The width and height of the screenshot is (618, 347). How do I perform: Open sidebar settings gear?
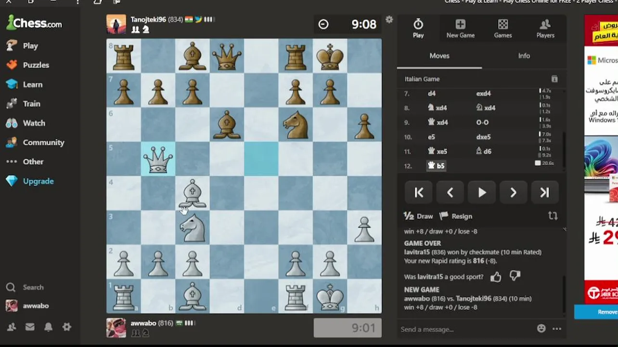(x=66, y=327)
